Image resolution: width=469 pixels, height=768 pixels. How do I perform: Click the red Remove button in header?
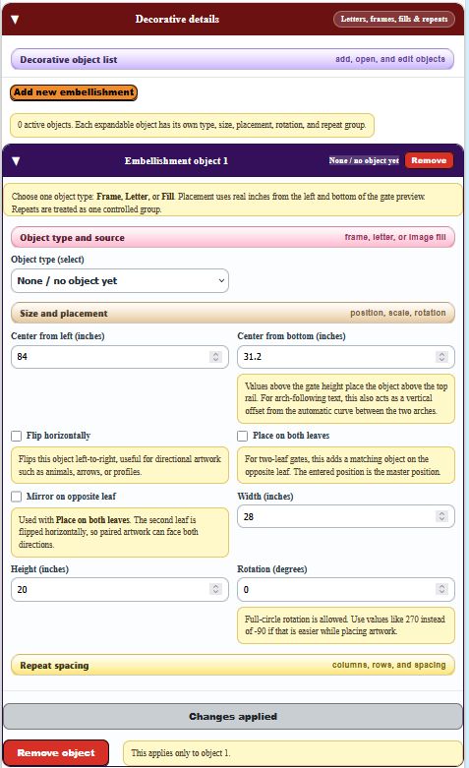pos(429,160)
